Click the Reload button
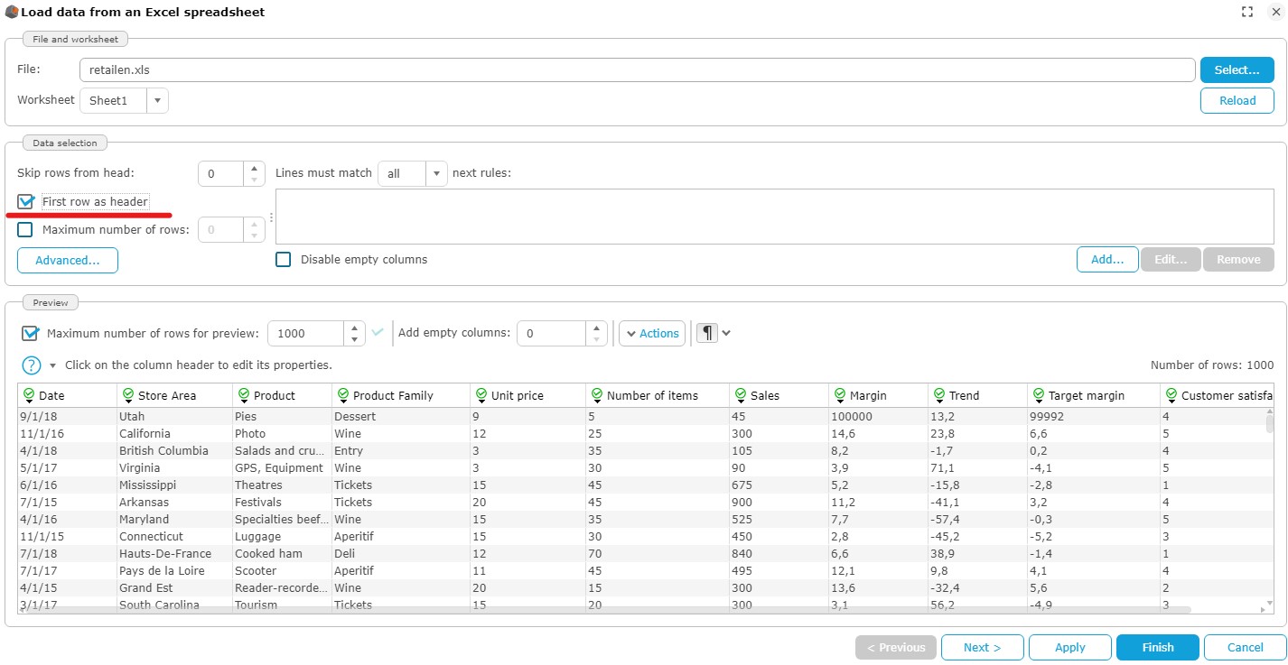This screenshot has height=665, width=1288. pyautogui.click(x=1237, y=100)
